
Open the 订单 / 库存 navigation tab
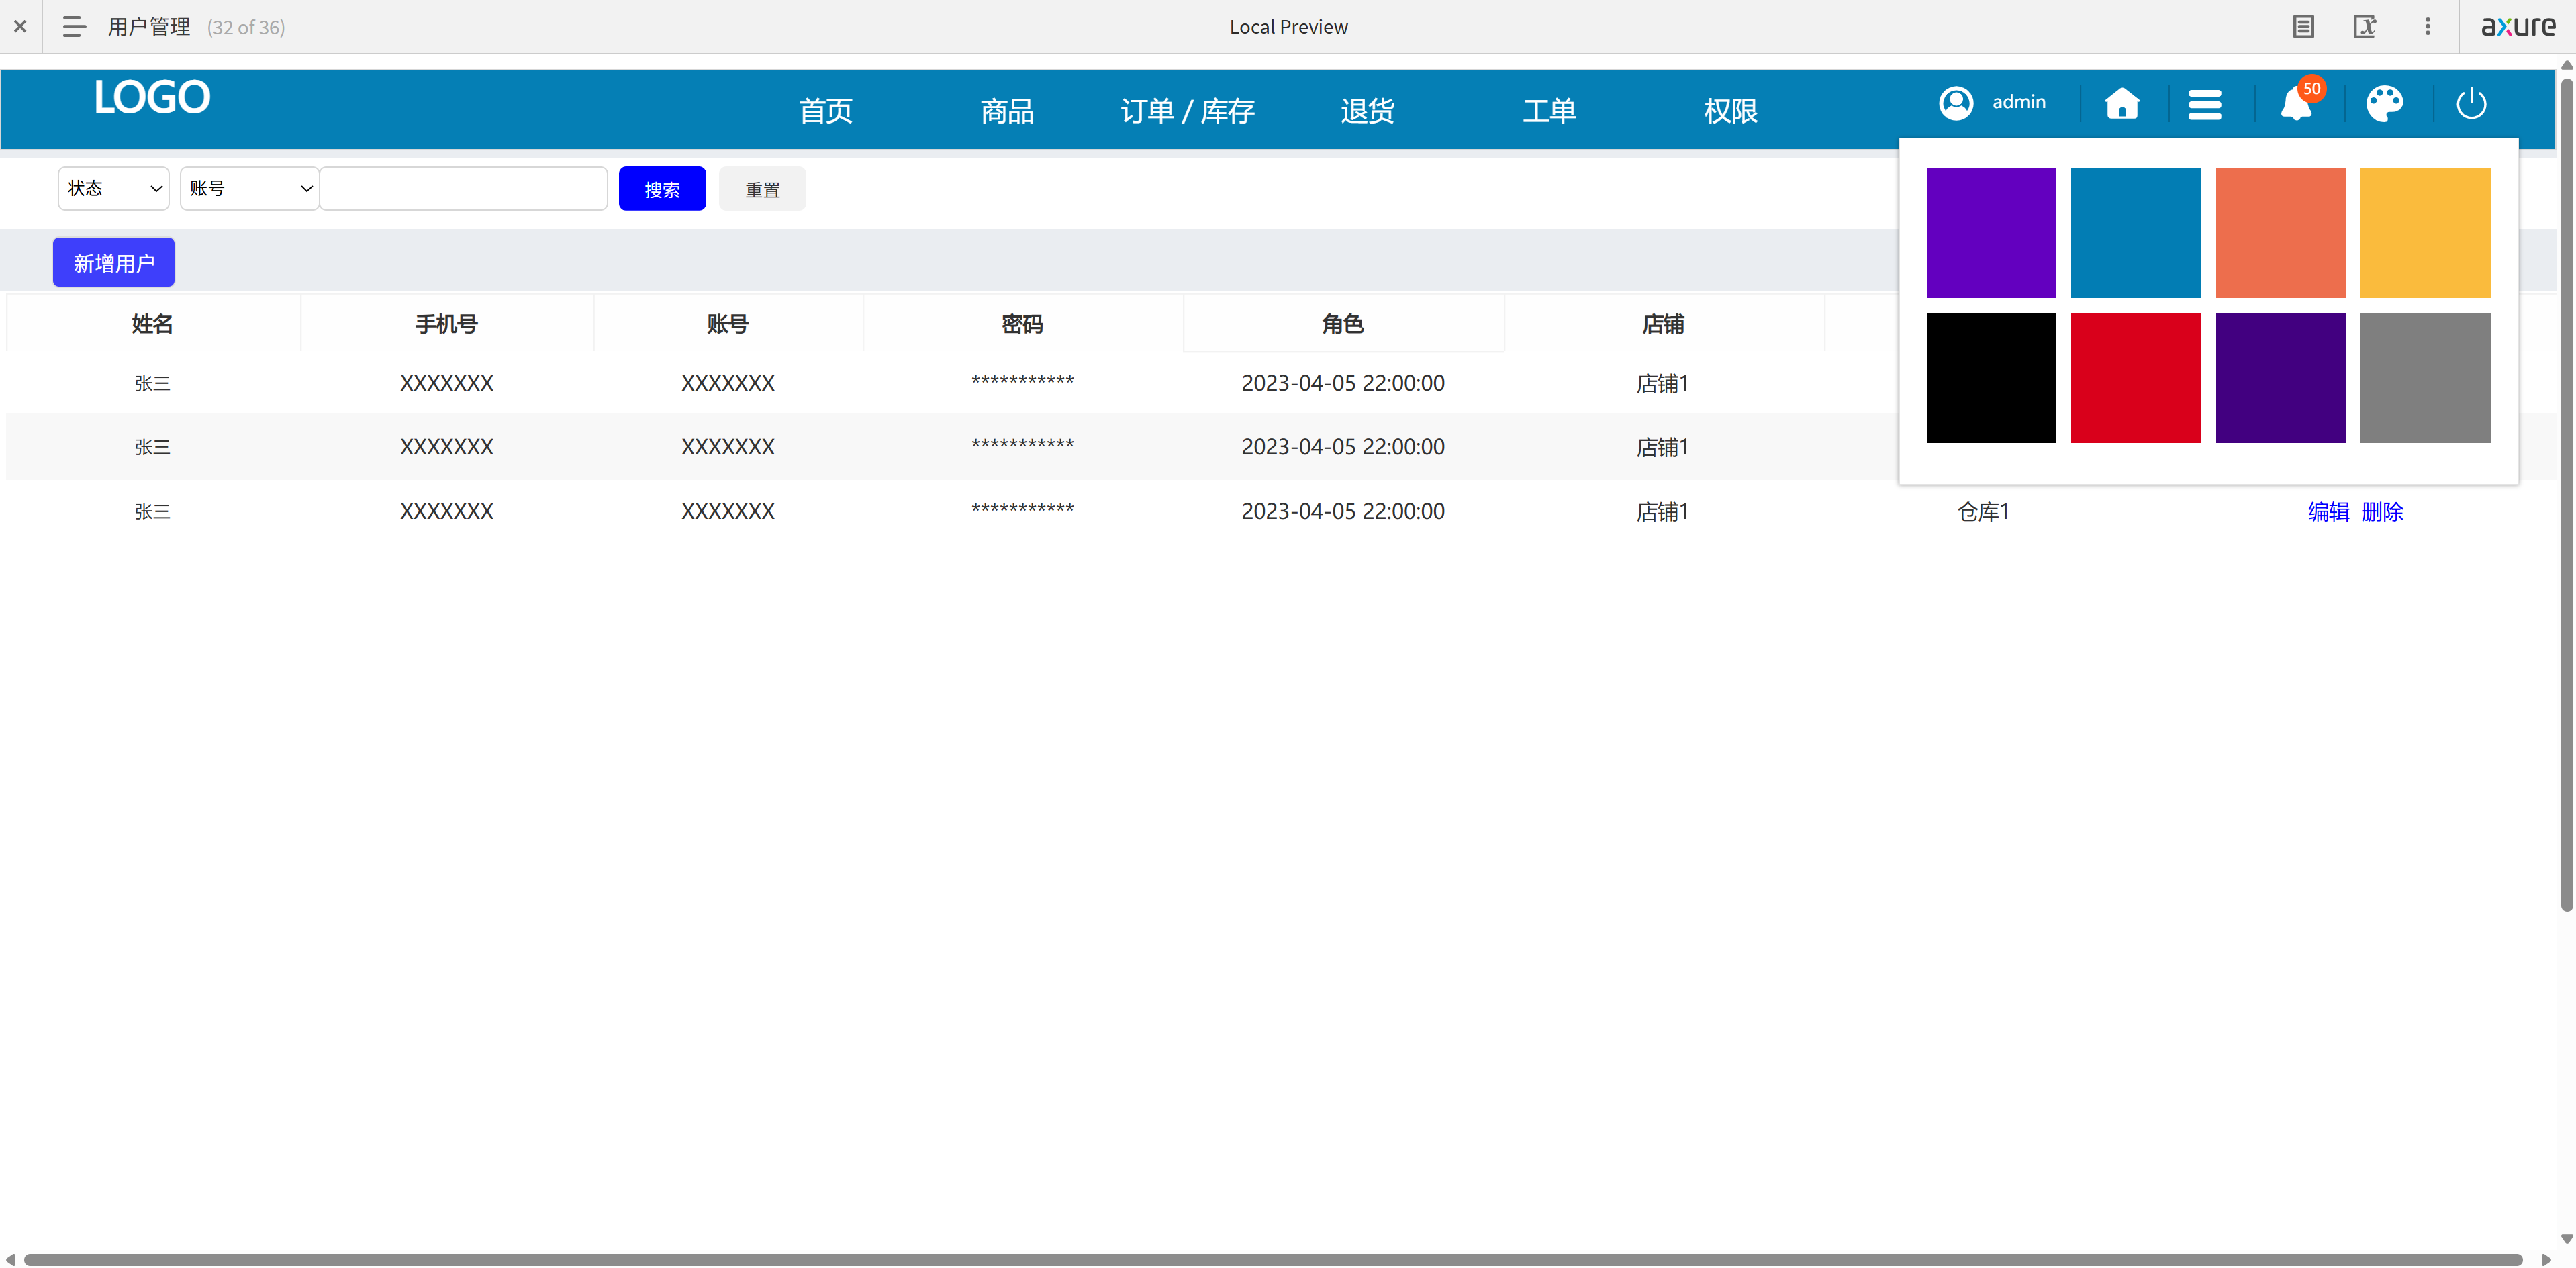[1187, 111]
